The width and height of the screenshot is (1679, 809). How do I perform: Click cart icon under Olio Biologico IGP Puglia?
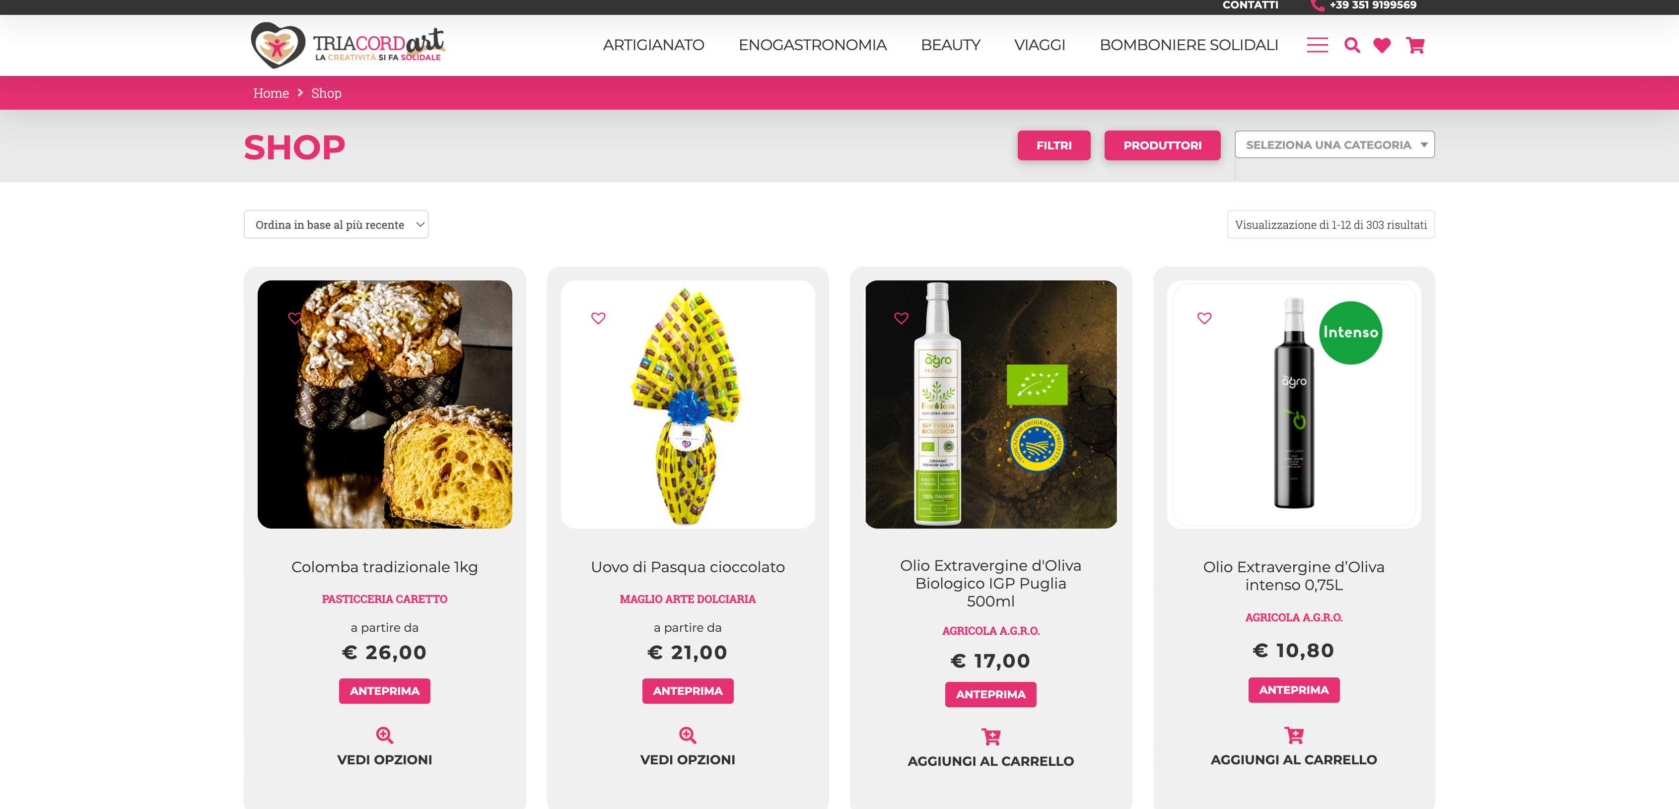point(991,737)
